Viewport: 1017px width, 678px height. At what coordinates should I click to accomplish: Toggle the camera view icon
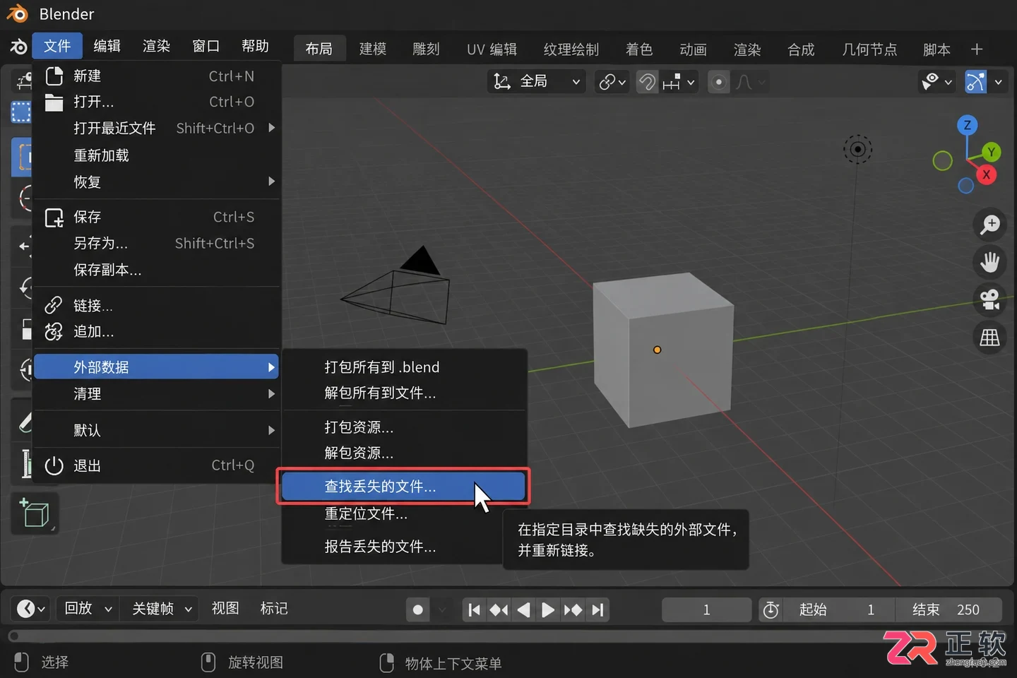(x=989, y=299)
